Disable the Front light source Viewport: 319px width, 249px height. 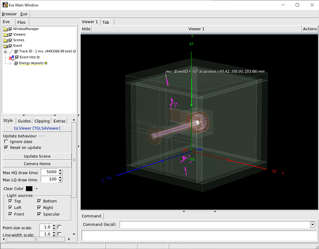point(10,214)
